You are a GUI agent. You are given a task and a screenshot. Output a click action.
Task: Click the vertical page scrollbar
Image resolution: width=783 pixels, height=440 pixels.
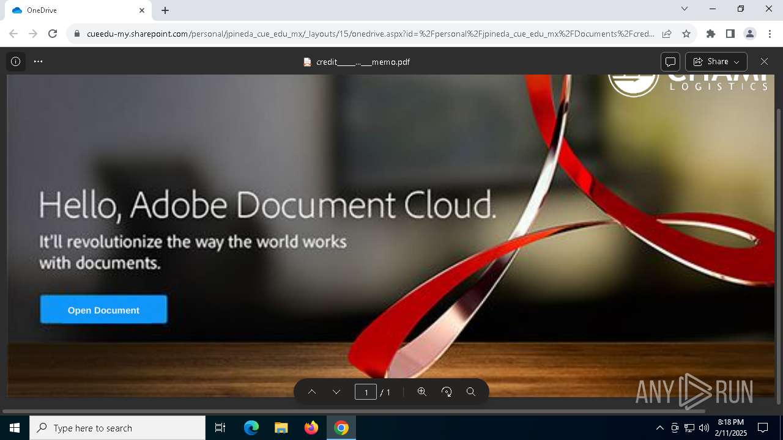click(x=779, y=257)
